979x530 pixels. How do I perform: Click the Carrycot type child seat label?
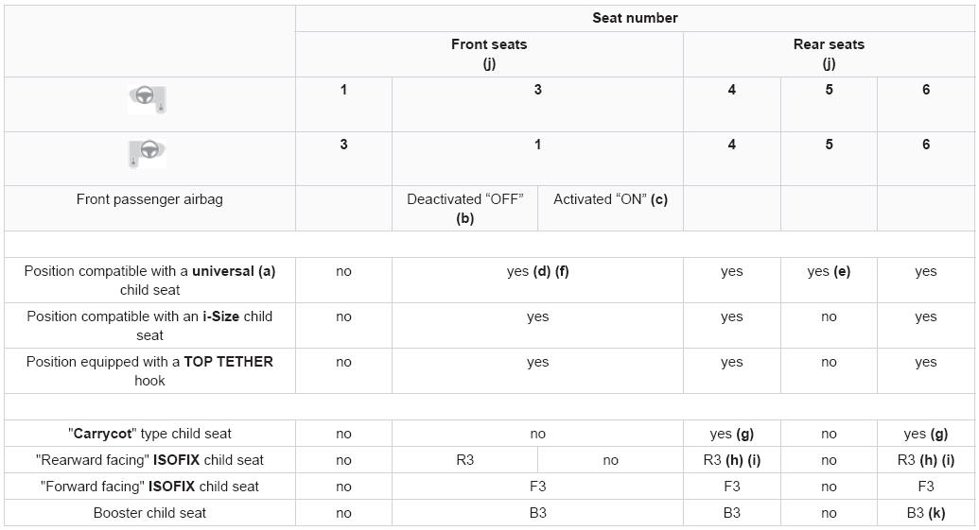[149, 434]
